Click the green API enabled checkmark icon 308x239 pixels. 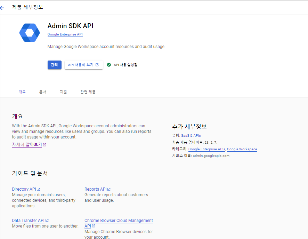pyautogui.click(x=109, y=65)
